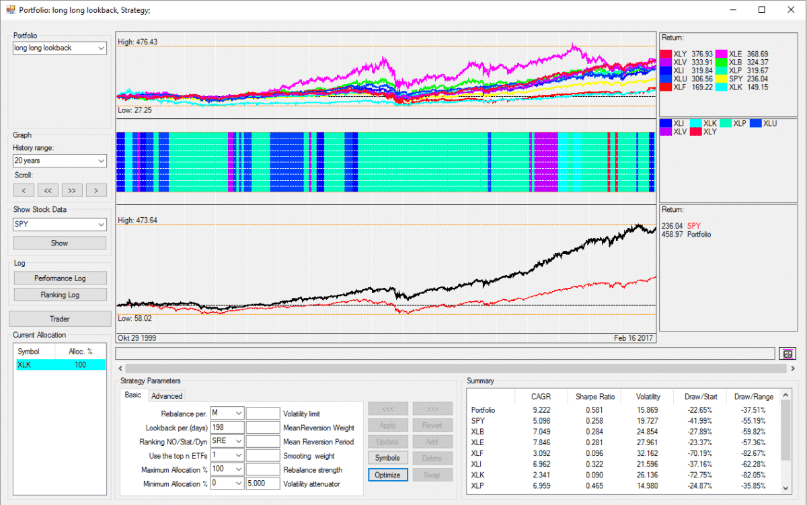This screenshot has height=505, width=807.
Task: Open the History range dropdown
Action: tap(59, 161)
